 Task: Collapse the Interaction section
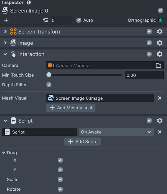(5, 54)
